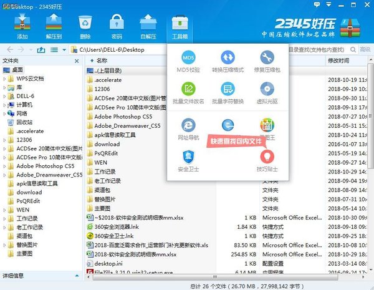Open the 转换压缩格式 tool
374x290 pixels.
click(x=228, y=61)
